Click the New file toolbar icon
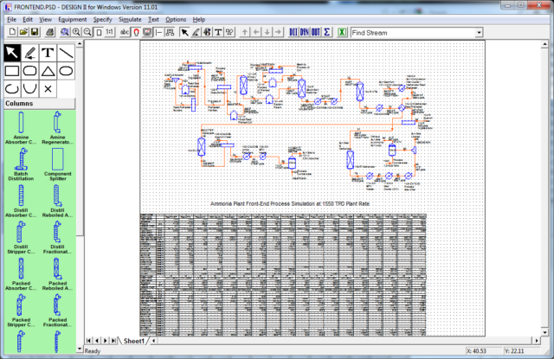The width and height of the screenshot is (554, 359). (12, 32)
